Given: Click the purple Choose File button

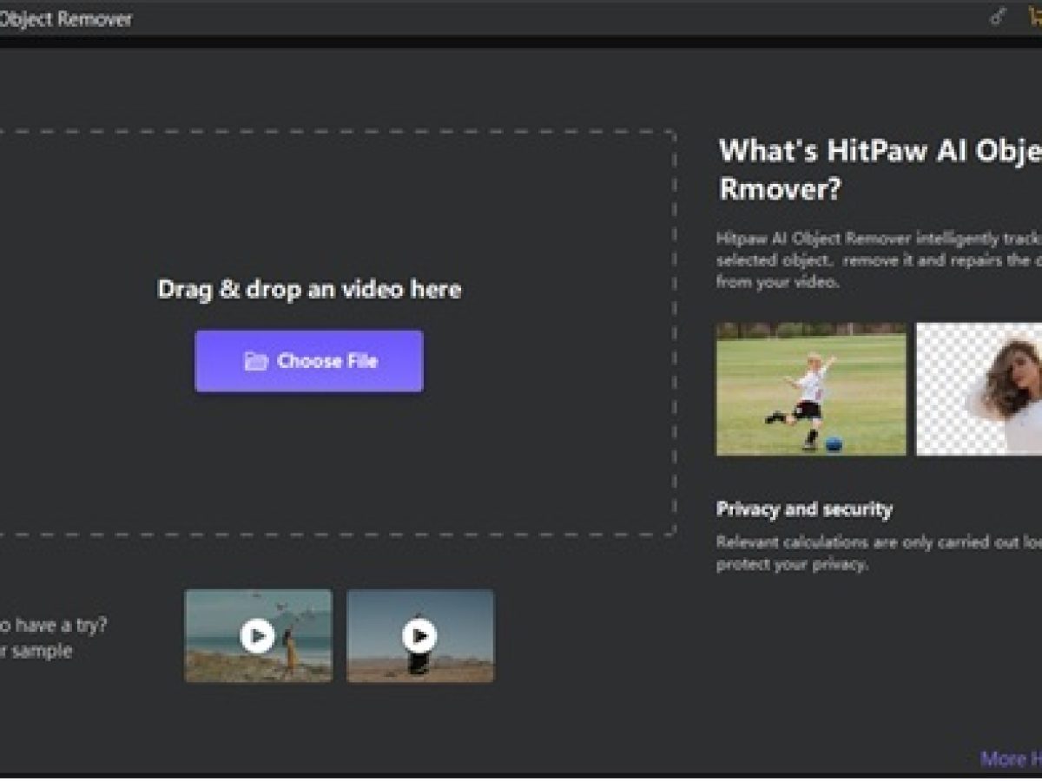Looking at the screenshot, I should coord(309,361).
